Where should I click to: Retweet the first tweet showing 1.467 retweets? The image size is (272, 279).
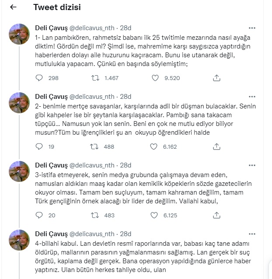click(94, 78)
